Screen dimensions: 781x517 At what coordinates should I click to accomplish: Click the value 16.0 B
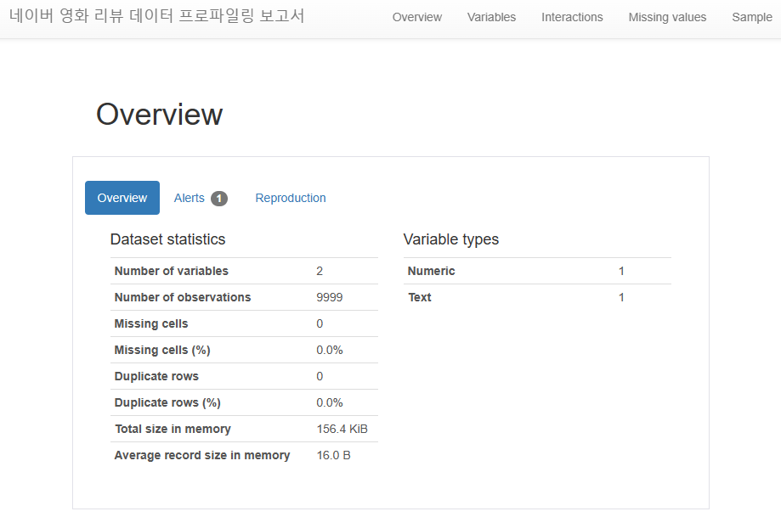[334, 456]
